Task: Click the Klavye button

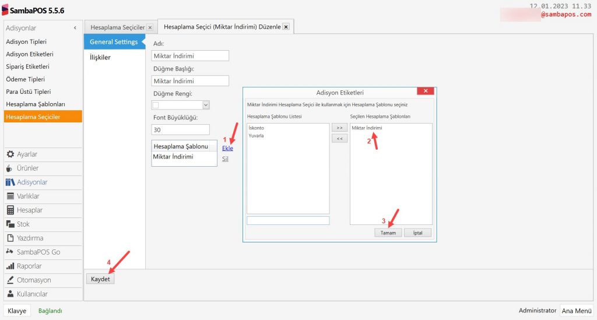Action: (x=17, y=311)
